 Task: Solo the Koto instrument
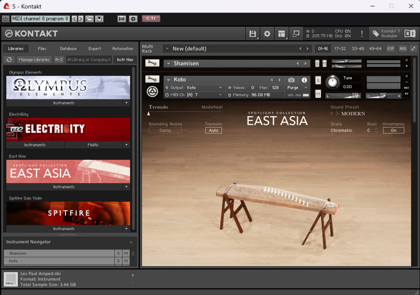point(318,80)
